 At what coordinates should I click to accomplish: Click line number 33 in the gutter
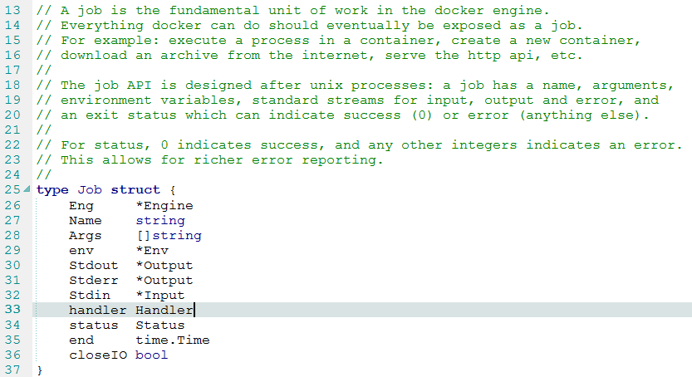[12, 310]
